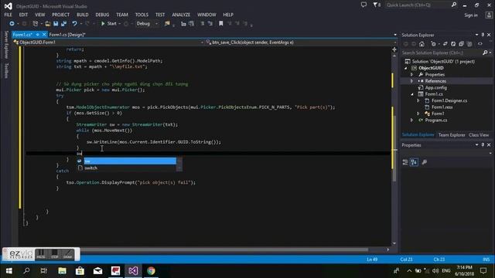Open the FILE menu

[x=9, y=15]
